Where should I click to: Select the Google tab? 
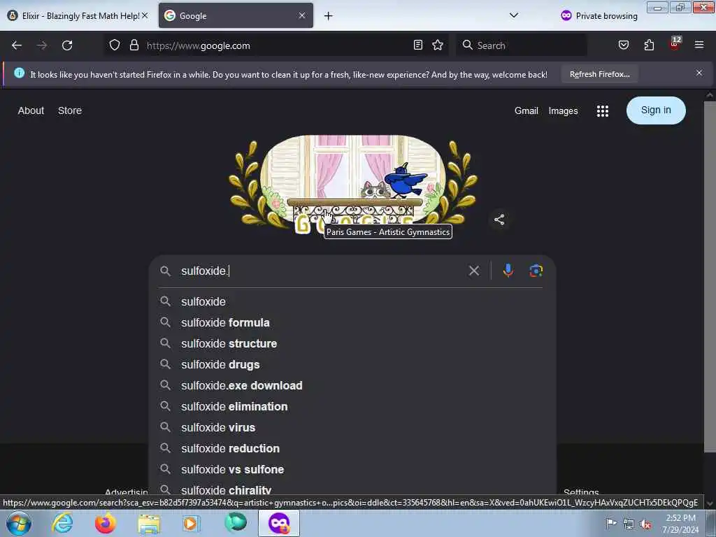(x=236, y=15)
